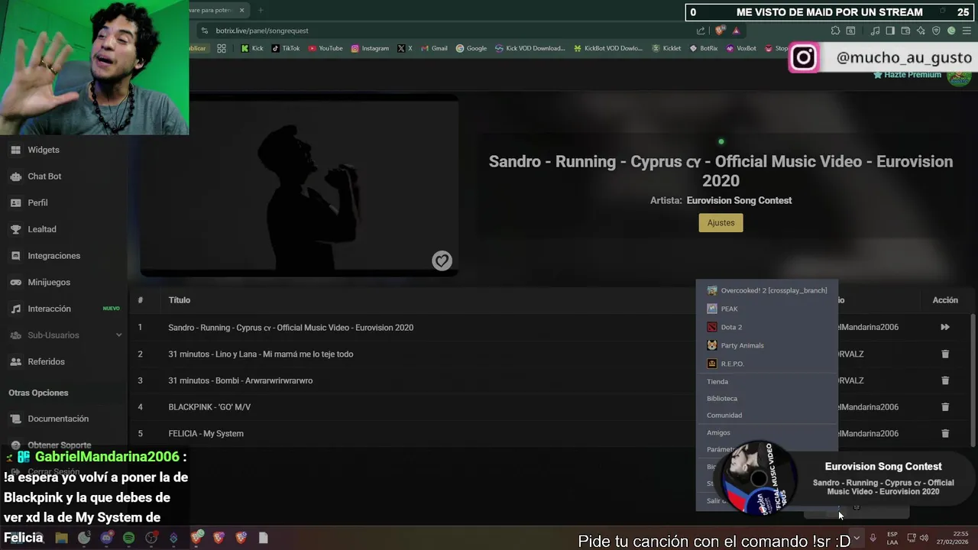Delete the FELICIA - My System song
This screenshot has width=978, height=550.
coord(945,433)
